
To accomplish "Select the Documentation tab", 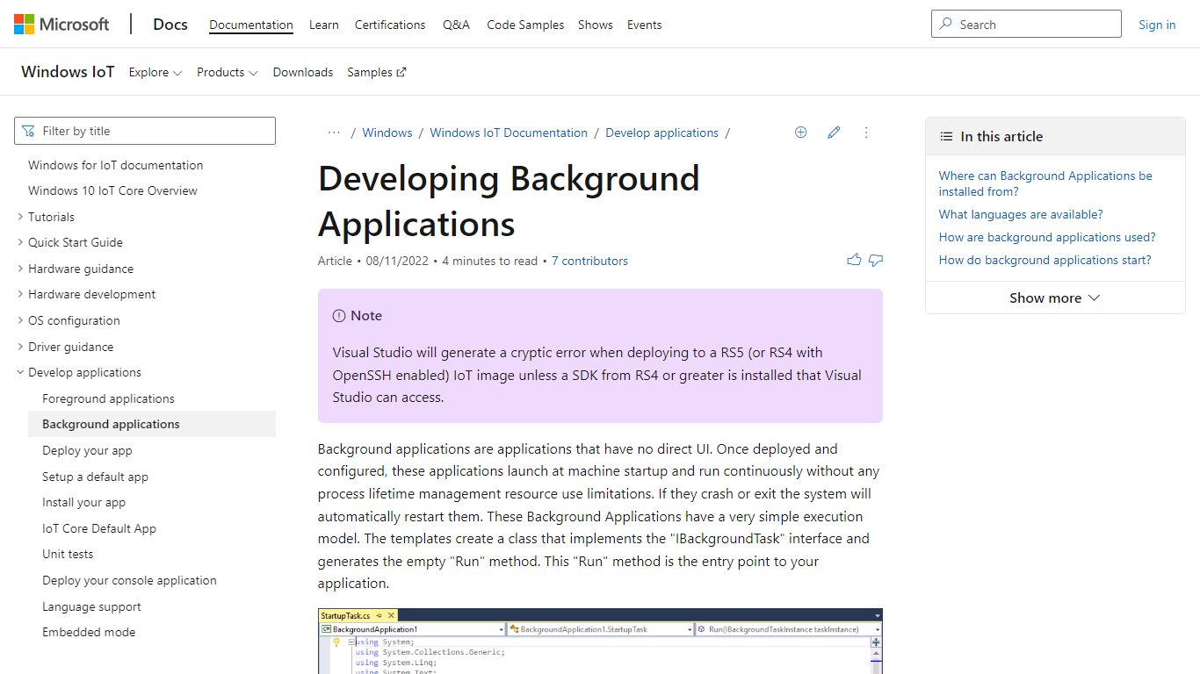I will click(251, 25).
